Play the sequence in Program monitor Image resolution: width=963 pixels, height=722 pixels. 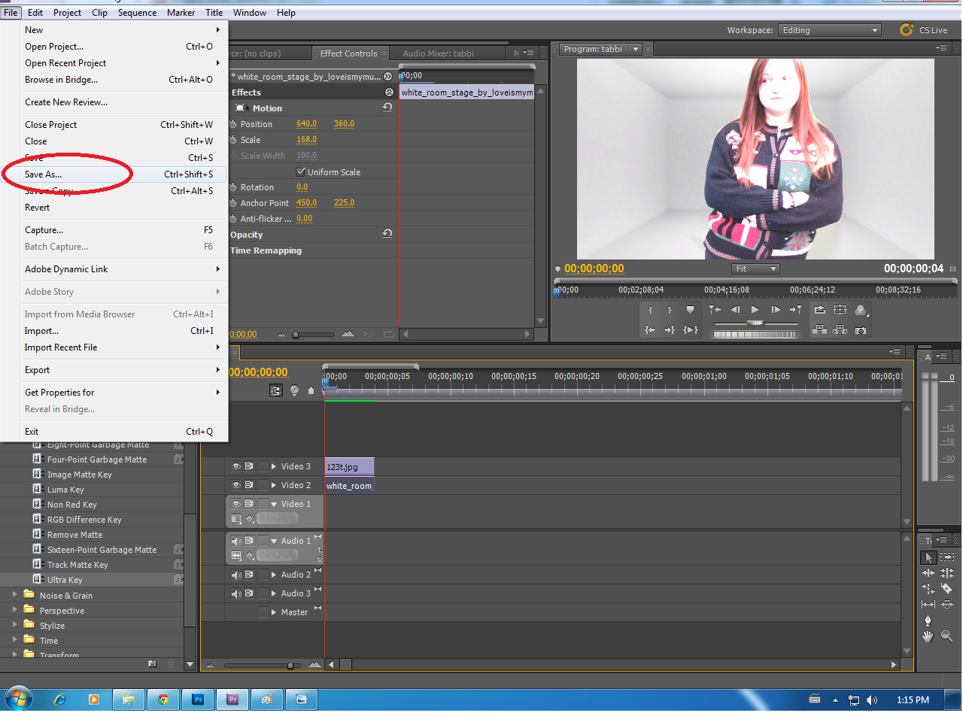[755, 310]
